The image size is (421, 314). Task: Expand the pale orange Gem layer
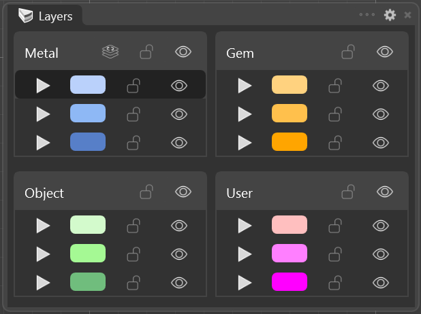(x=245, y=86)
